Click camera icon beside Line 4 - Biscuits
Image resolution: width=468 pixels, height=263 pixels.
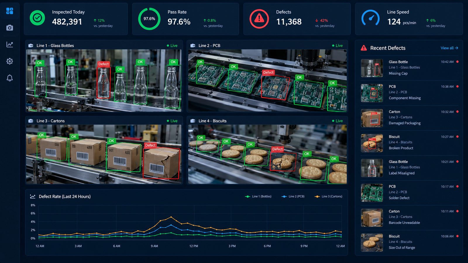193,121
